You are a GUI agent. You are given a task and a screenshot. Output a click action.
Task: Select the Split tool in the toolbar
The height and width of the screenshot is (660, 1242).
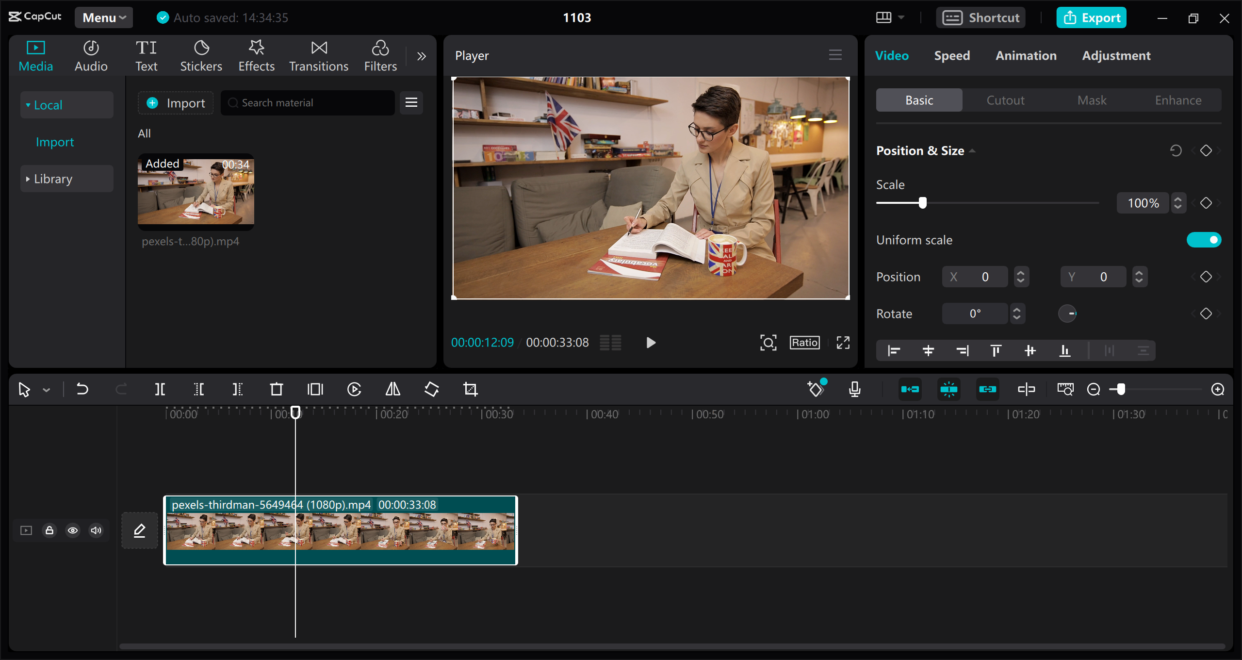[x=160, y=389]
